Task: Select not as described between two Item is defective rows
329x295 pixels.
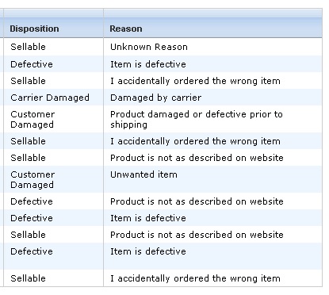Action: pyautogui.click(x=197, y=235)
